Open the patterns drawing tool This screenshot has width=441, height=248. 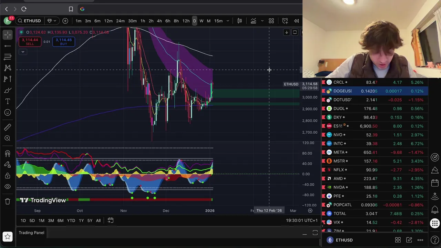pyautogui.click(x=8, y=68)
